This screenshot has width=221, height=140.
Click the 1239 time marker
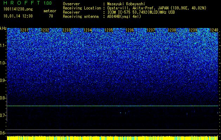193,30
